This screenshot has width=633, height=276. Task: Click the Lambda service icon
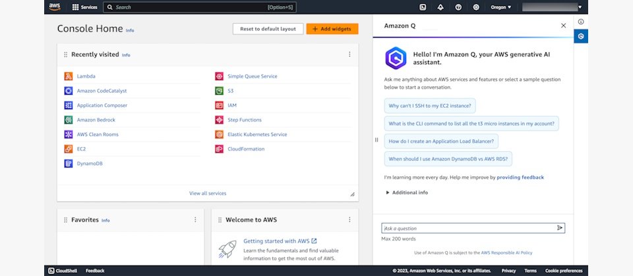tap(68, 76)
